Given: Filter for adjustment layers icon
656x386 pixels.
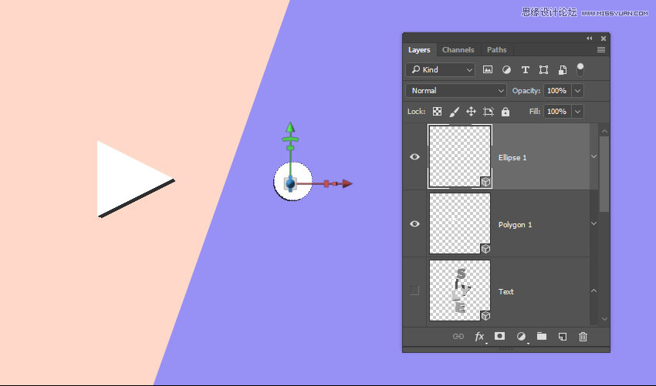Looking at the screenshot, I should tap(506, 70).
